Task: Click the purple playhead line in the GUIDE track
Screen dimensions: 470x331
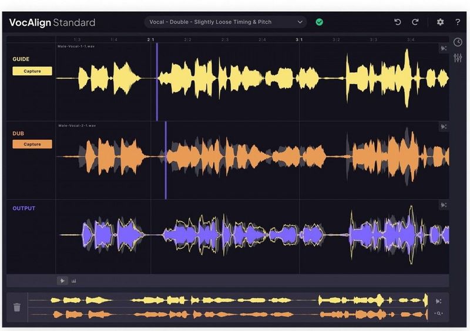Action: pyautogui.click(x=157, y=82)
